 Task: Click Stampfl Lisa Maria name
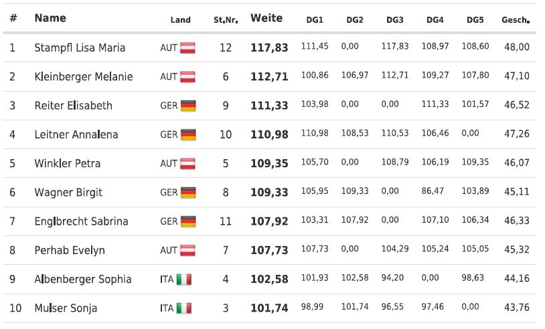80,48
